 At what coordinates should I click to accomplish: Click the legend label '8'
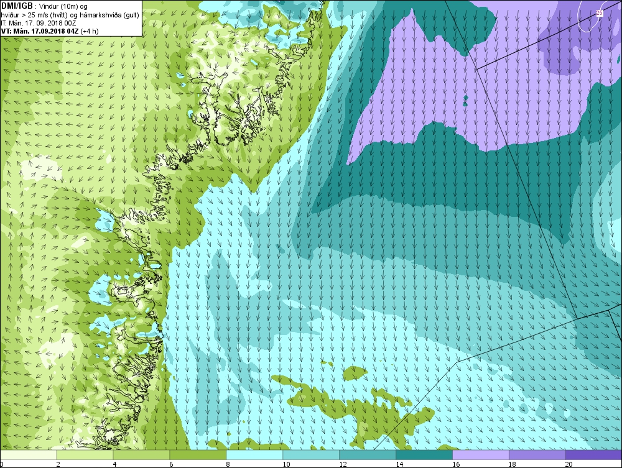click(x=228, y=464)
